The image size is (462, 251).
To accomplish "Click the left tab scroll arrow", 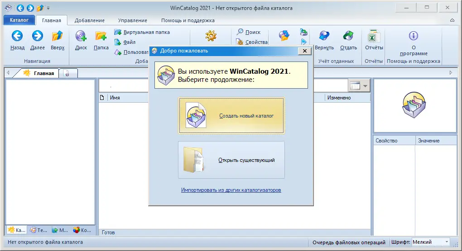I will 8,73.
